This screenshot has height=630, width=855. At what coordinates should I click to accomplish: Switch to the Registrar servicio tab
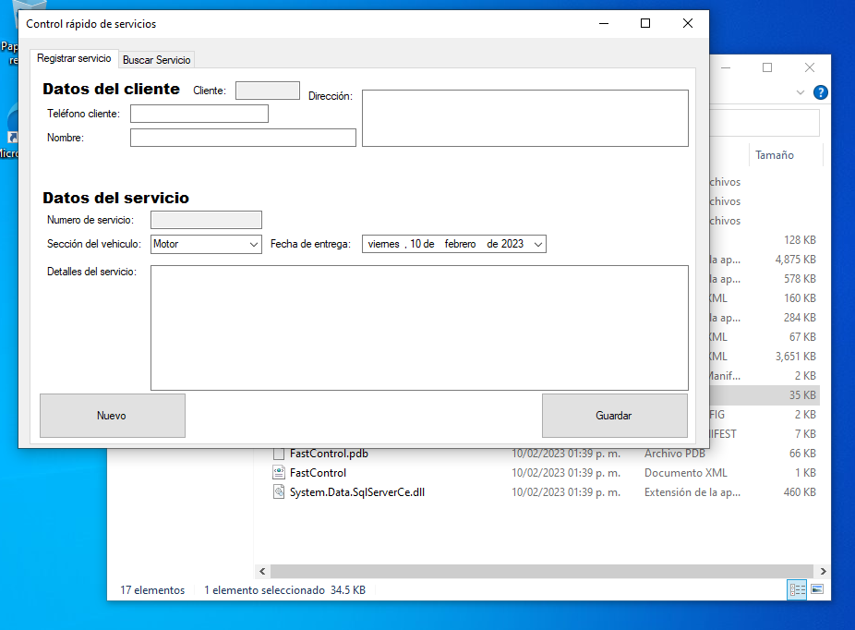(x=74, y=58)
